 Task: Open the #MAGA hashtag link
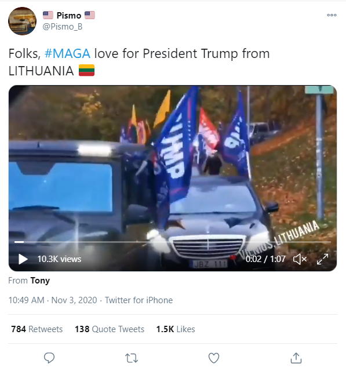tap(67, 53)
